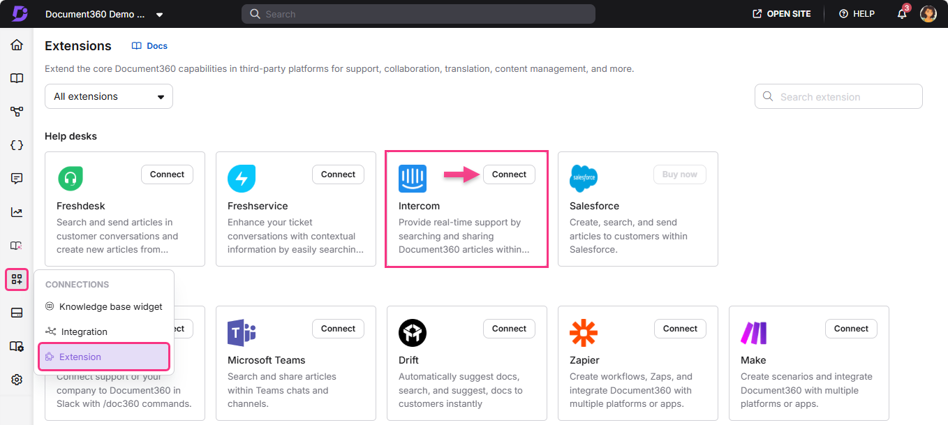The width and height of the screenshot is (948, 425).
Task: Focus the top Search field
Action: (418, 14)
